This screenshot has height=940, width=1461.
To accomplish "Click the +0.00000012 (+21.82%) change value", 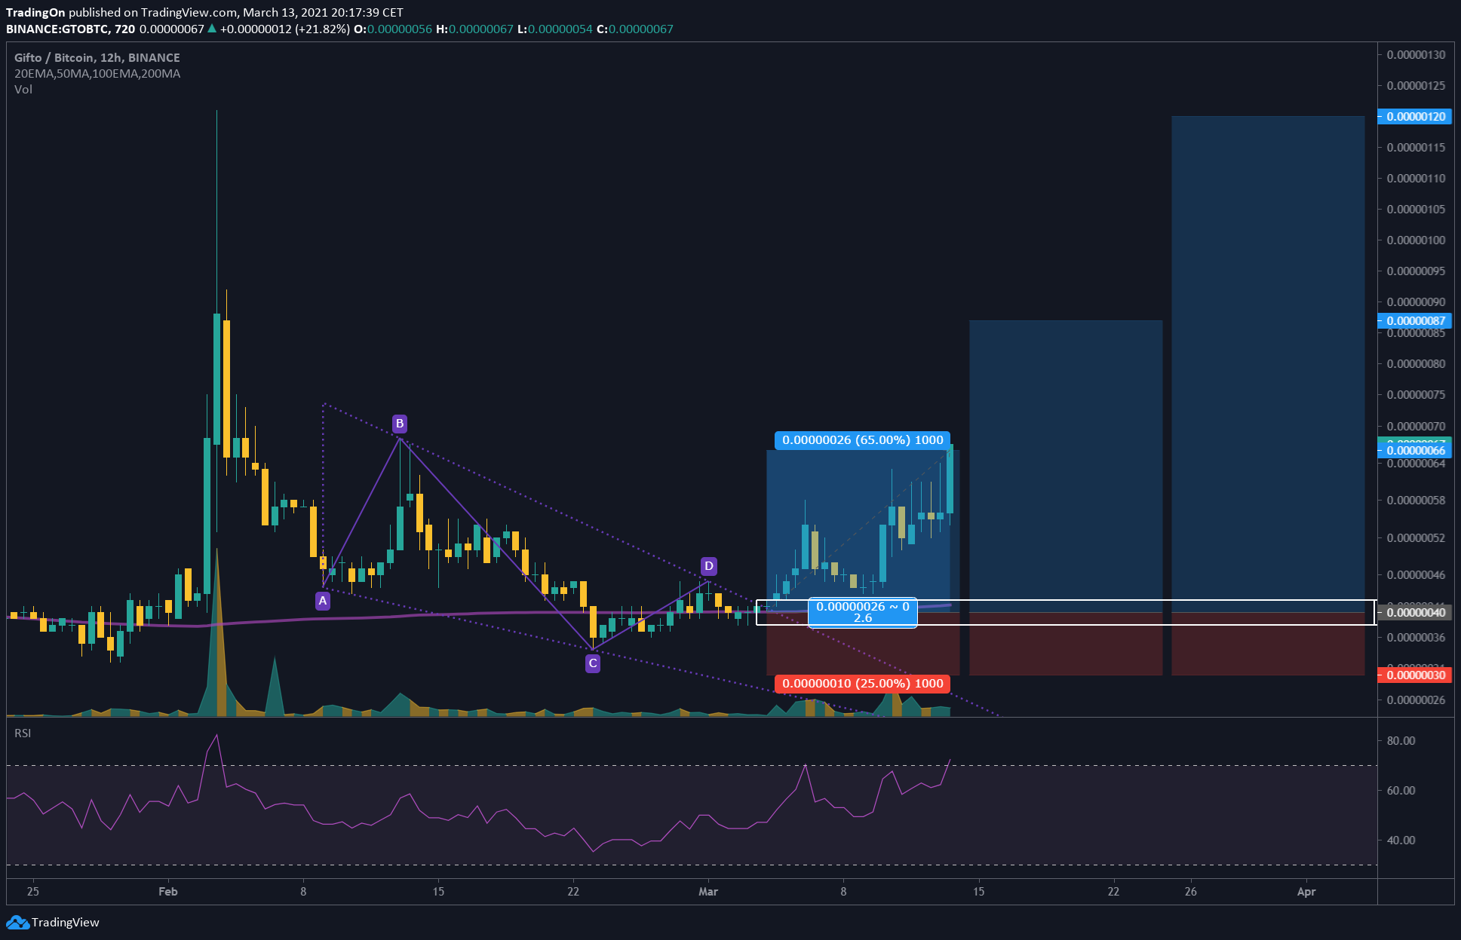I will click(285, 29).
